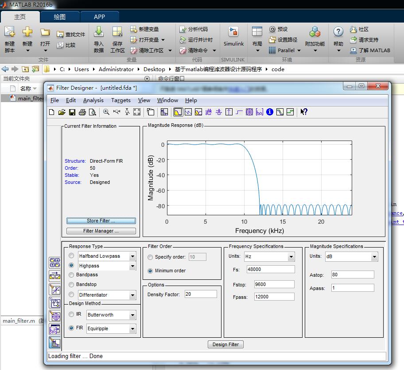Select Highpass response type radio
The image size is (404, 370).
point(72,265)
